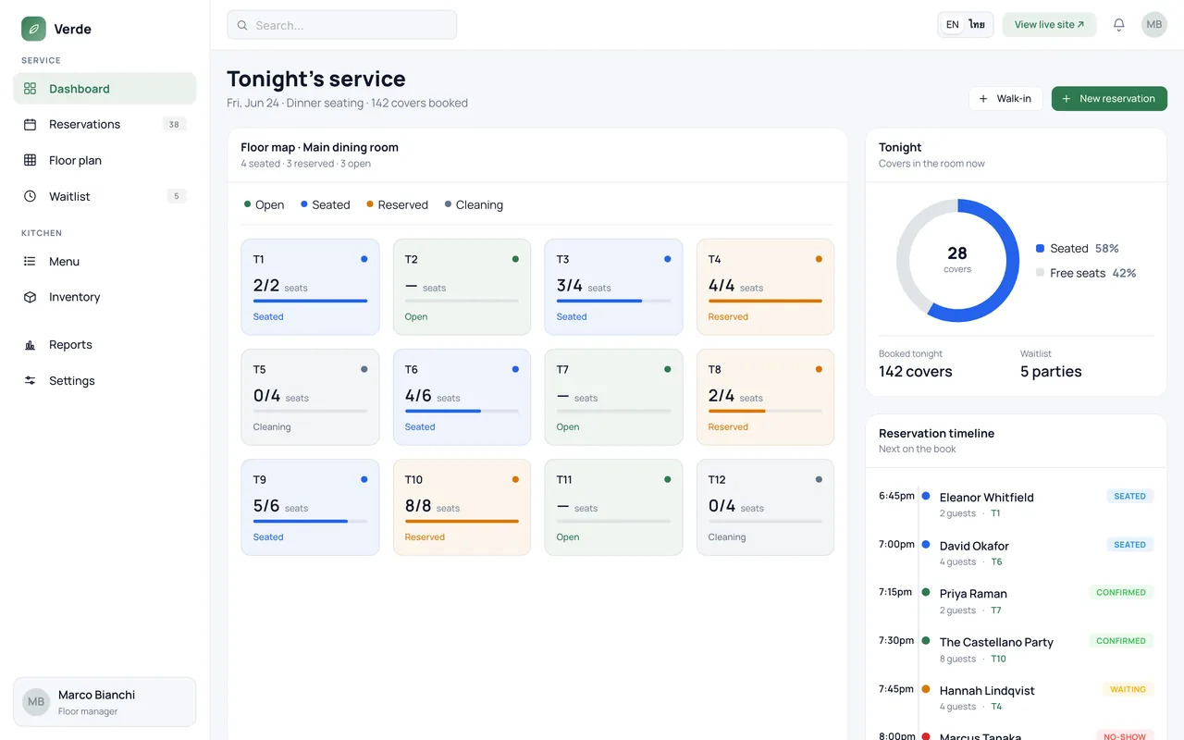Image resolution: width=1184 pixels, height=740 pixels.
Task: Click the Verde leaf logo icon
Action: click(33, 29)
